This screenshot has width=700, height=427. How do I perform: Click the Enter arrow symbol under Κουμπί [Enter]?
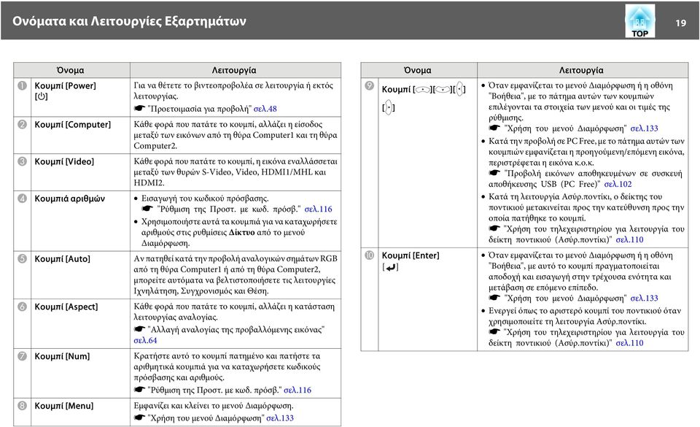390,268
